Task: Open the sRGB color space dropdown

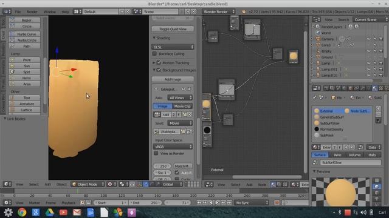Action: [x=173, y=147]
